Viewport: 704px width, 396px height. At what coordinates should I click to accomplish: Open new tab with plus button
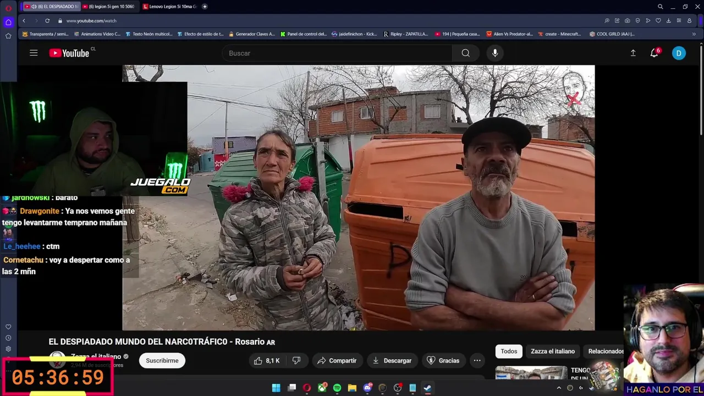[x=205, y=7]
